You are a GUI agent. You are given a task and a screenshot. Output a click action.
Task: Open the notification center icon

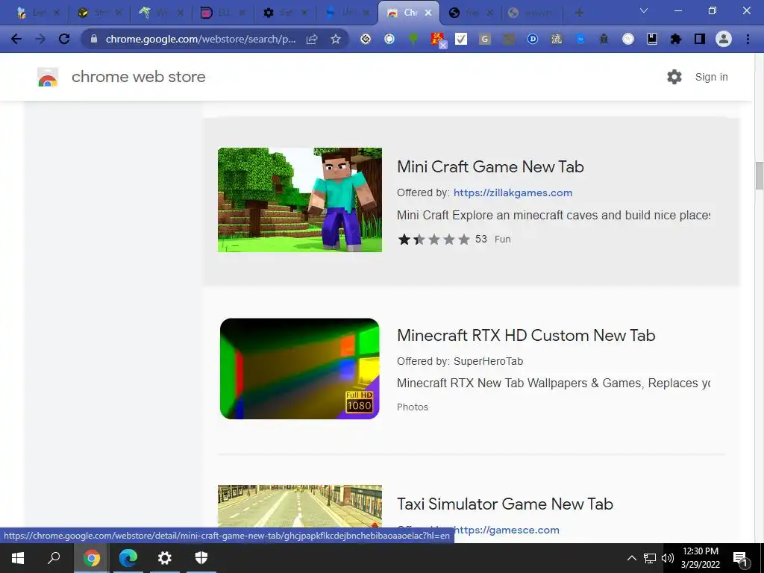click(x=741, y=558)
